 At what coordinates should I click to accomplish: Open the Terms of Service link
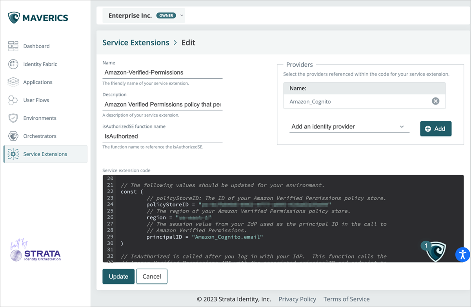click(x=347, y=299)
